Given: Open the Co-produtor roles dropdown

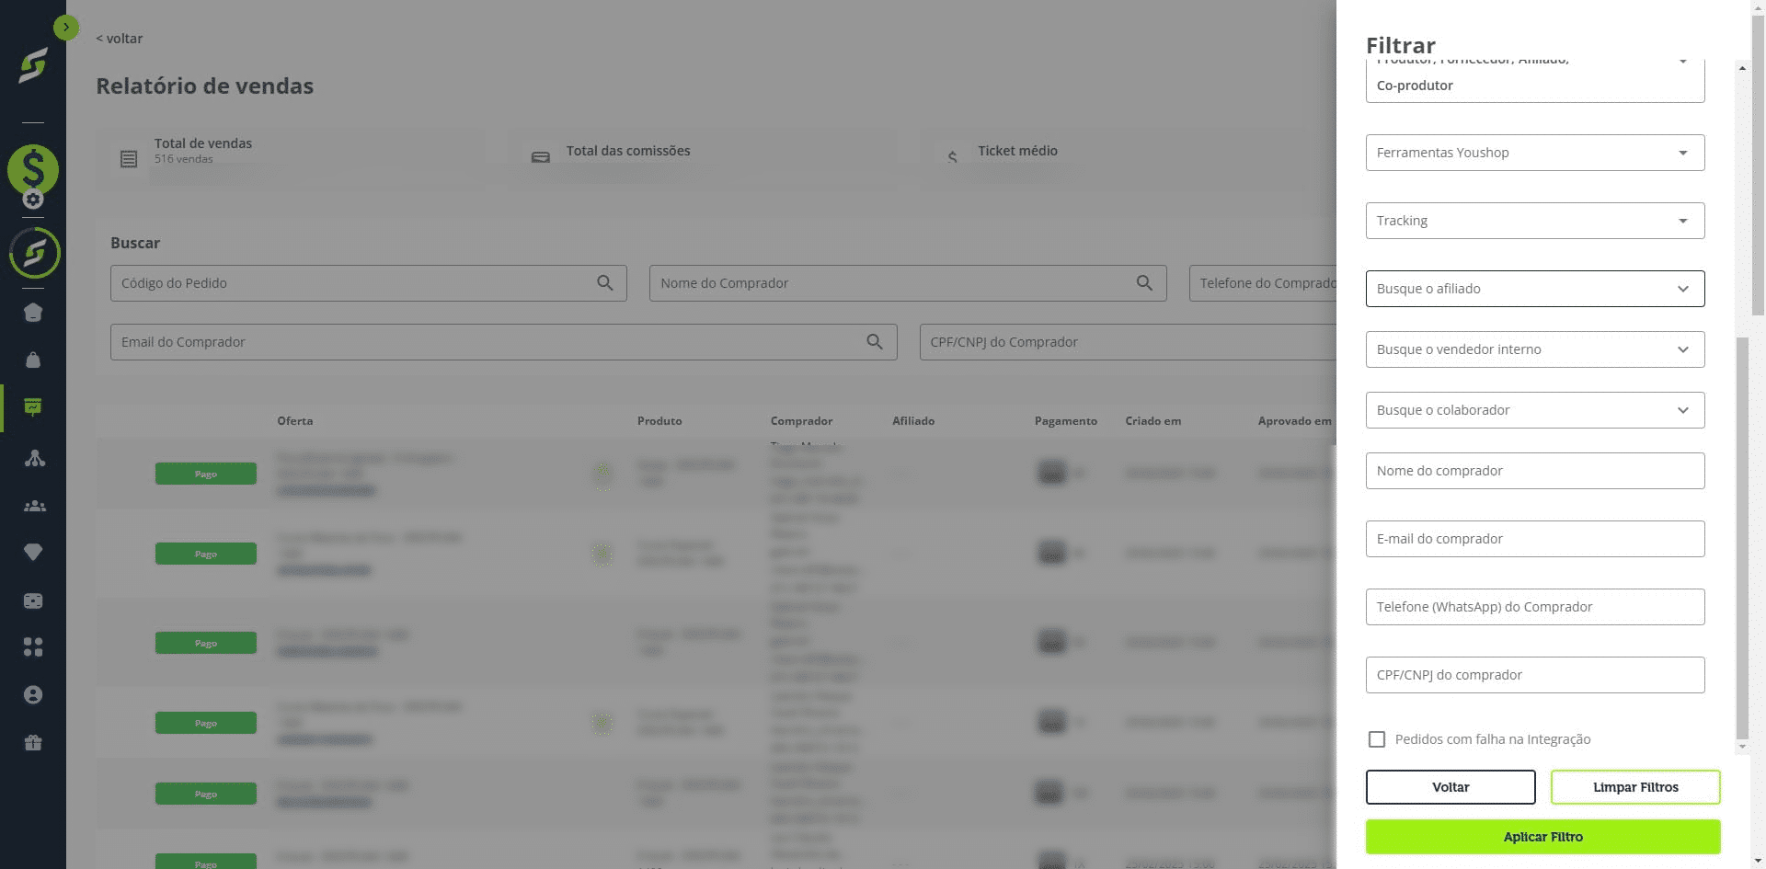Looking at the screenshot, I should pos(1535,81).
